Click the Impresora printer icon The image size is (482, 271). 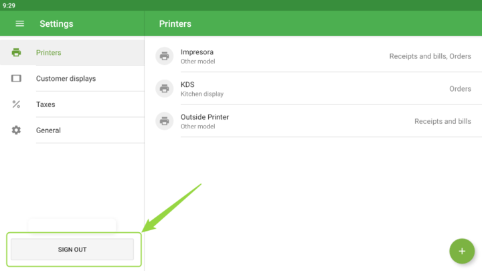164,56
